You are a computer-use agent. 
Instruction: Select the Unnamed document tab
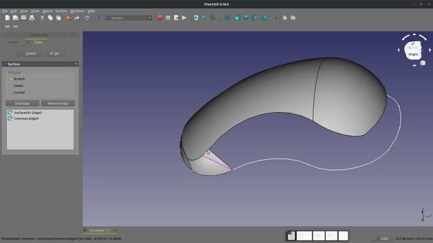point(99,230)
